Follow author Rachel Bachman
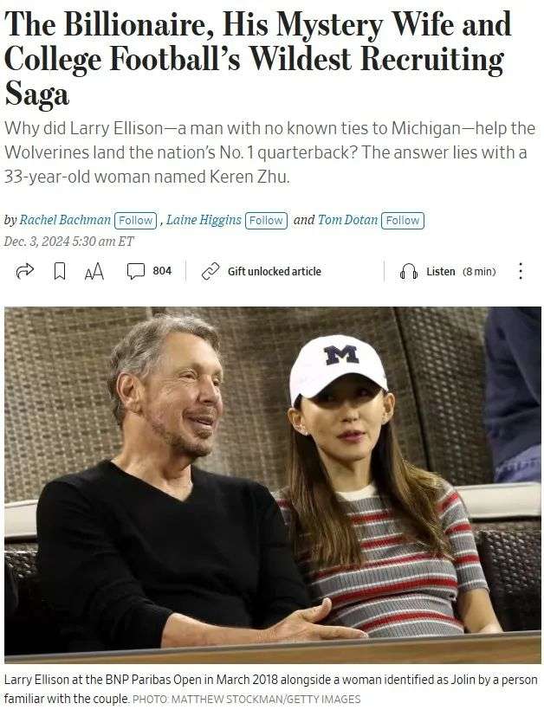This screenshot has height=710, width=544. (x=136, y=221)
